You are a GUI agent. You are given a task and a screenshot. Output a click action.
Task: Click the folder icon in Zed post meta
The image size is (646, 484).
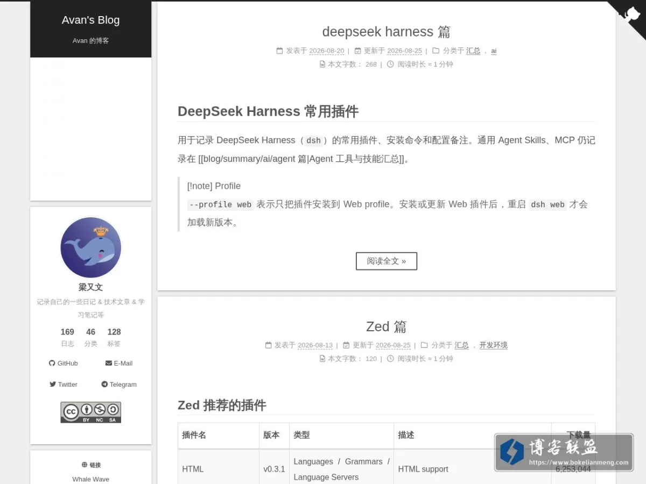point(424,345)
